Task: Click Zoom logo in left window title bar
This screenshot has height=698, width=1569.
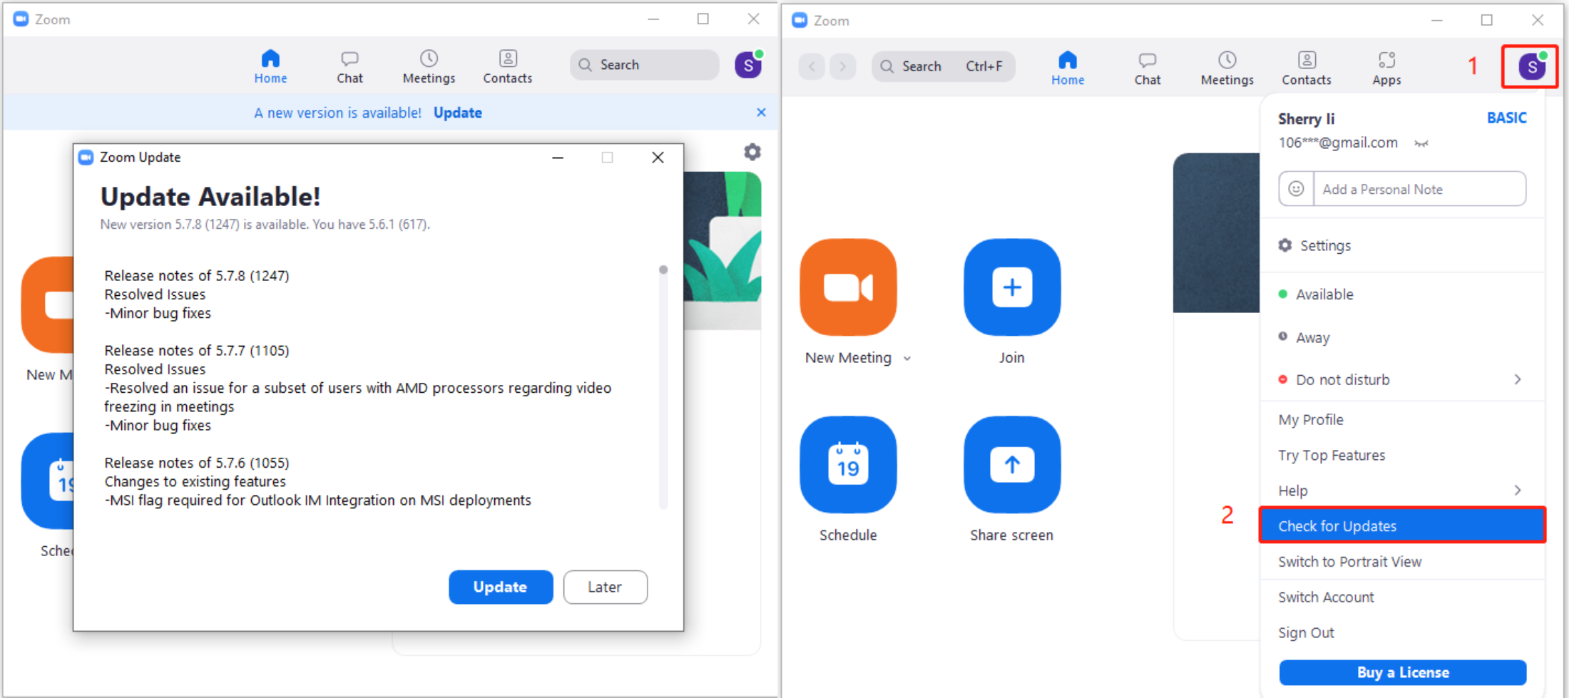Action: (x=21, y=19)
